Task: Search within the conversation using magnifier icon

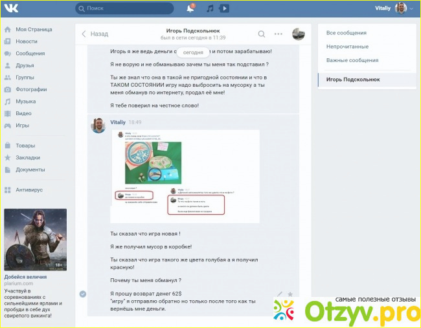Action: [262, 34]
